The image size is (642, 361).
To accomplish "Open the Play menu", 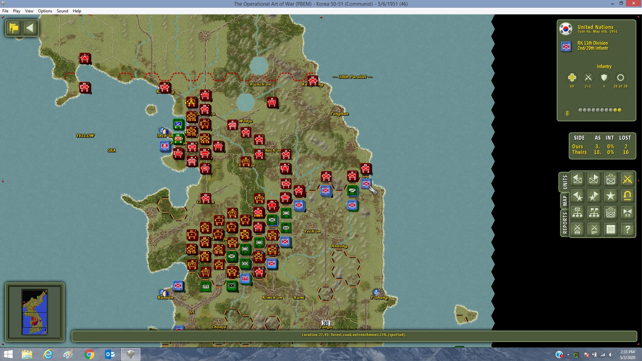I will click(x=17, y=11).
